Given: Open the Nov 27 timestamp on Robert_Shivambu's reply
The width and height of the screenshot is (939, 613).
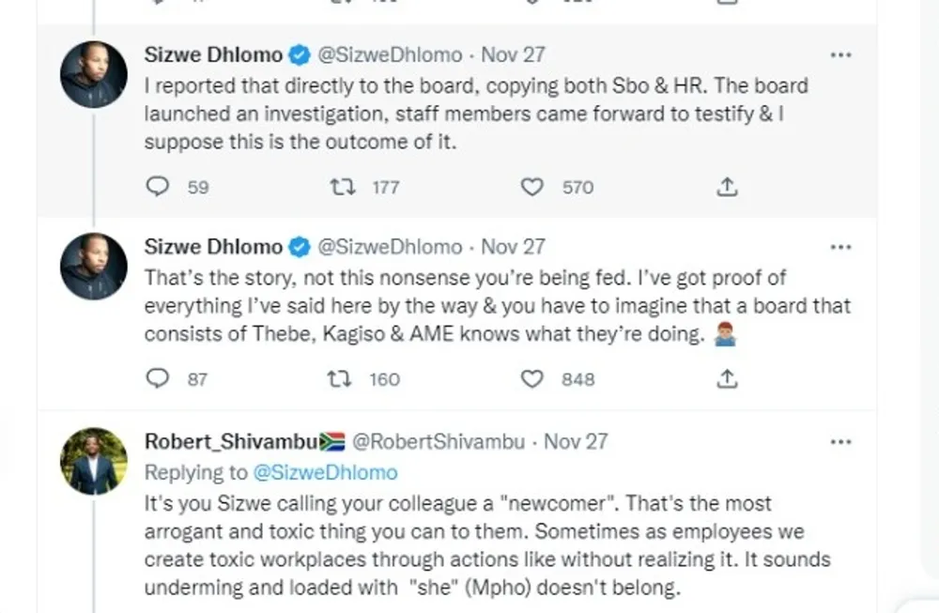Looking at the screenshot, I should tap(577, 441).
